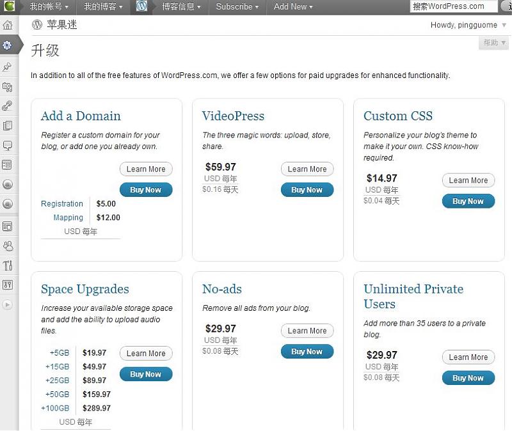Click Buy Now for Space Upgrades
This screenshot has width=512, height=431.
146,374
